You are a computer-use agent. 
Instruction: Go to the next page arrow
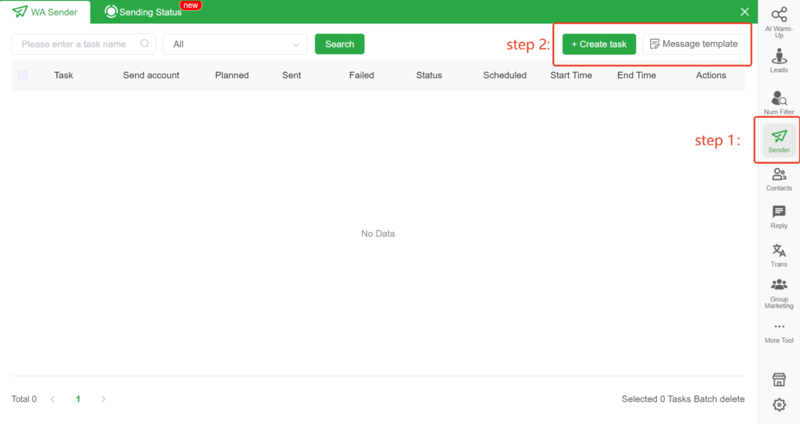pyautogui.click(x=103, y=399)
